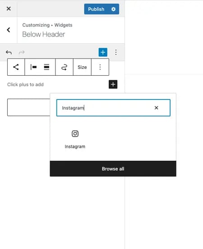Click the blue Publish button

coord(96,9)
